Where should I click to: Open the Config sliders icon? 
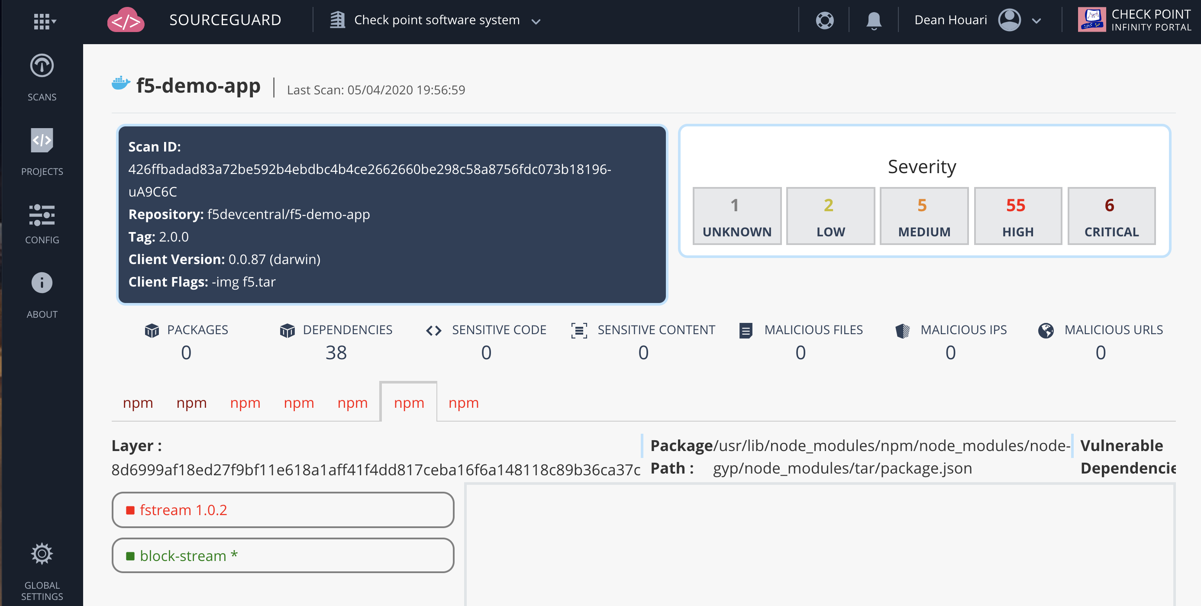[42, 215]
